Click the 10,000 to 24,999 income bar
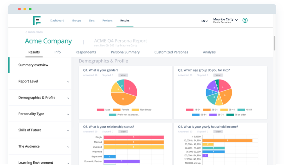 (x=227, y=141)
